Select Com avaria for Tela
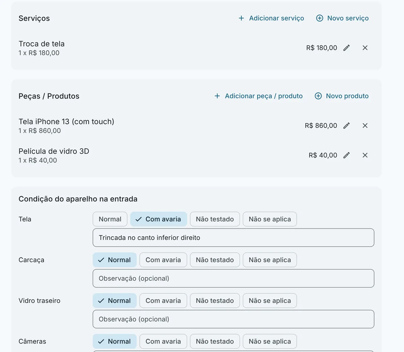 coord(159,219)
